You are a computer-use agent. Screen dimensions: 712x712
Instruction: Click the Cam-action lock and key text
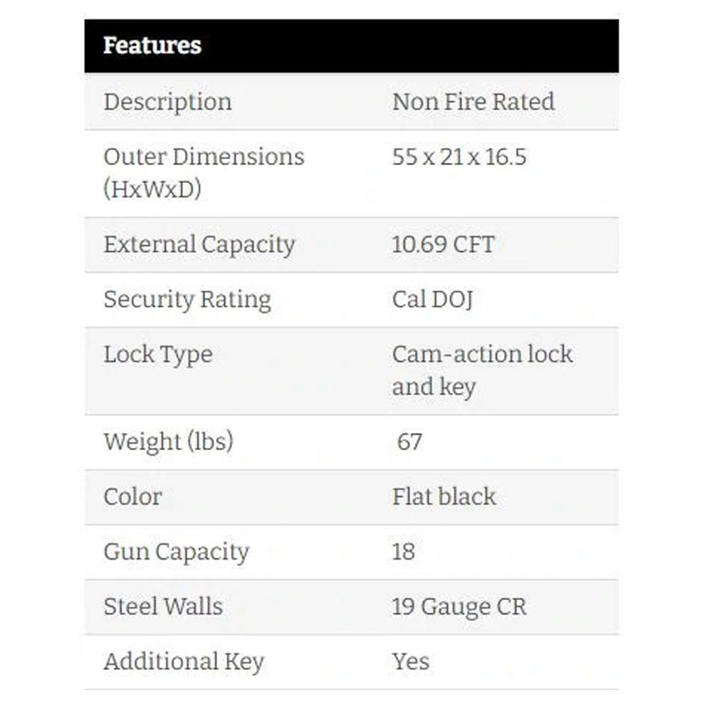[x=482, y=370]
